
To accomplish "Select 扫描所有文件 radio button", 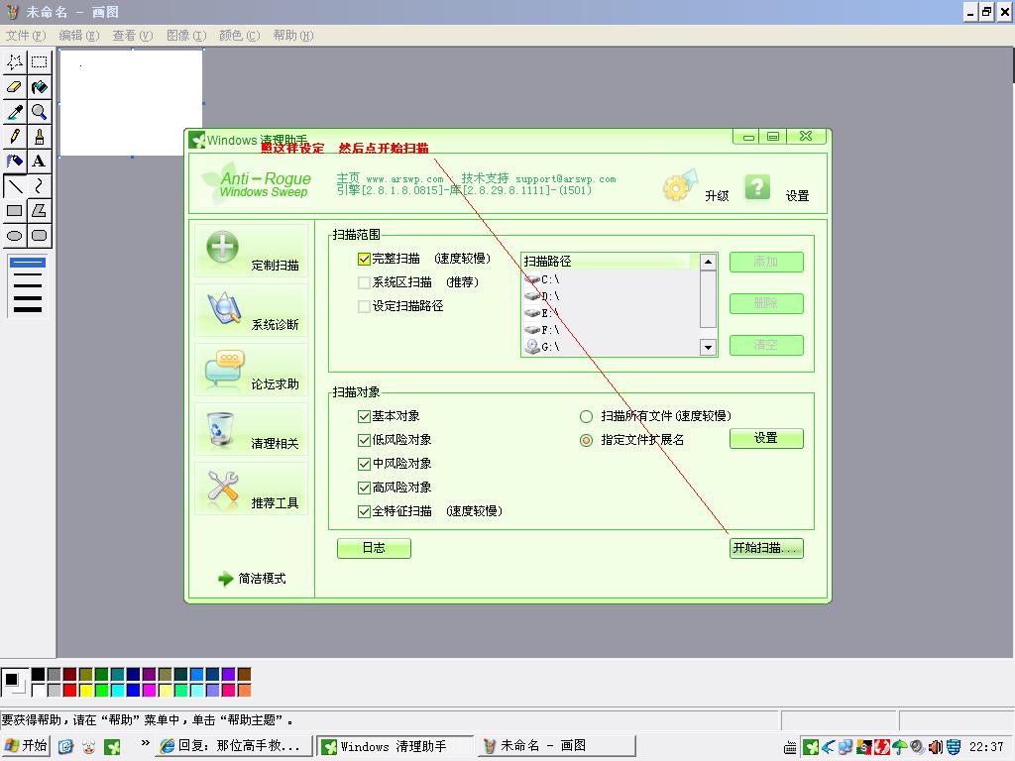I will pyautogui.click(x=586, y=416).
